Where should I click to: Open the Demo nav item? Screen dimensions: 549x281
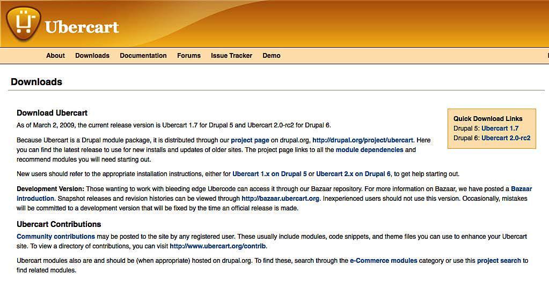[x=272, y=56]
